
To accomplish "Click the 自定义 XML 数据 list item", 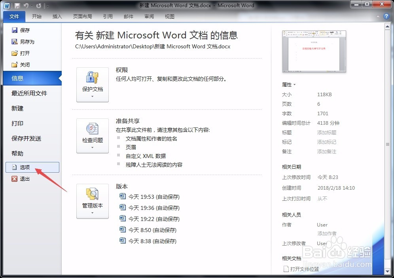I will [x=146, y=156].
